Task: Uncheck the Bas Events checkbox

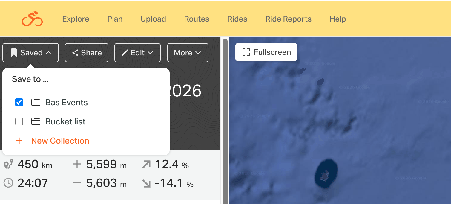Action: [19, 103]
